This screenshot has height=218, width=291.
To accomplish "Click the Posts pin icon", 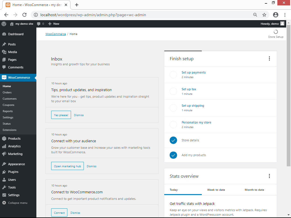I will [4, 44].
